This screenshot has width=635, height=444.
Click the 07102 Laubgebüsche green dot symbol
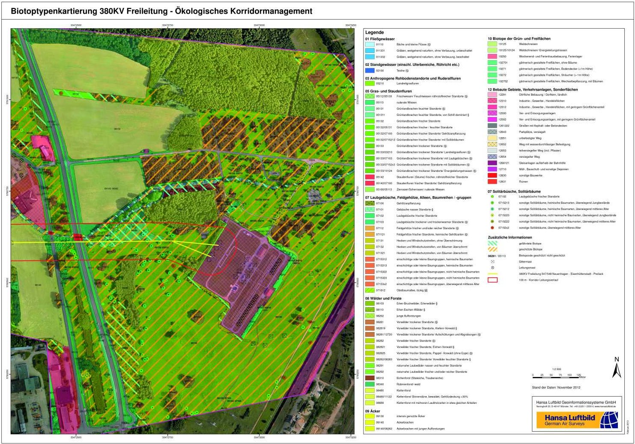pyautogui.click(x=493, y=197)
